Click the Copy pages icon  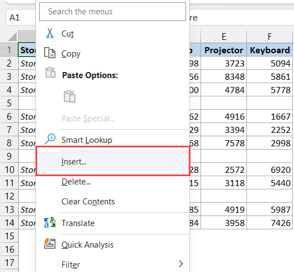click(50, 53)
